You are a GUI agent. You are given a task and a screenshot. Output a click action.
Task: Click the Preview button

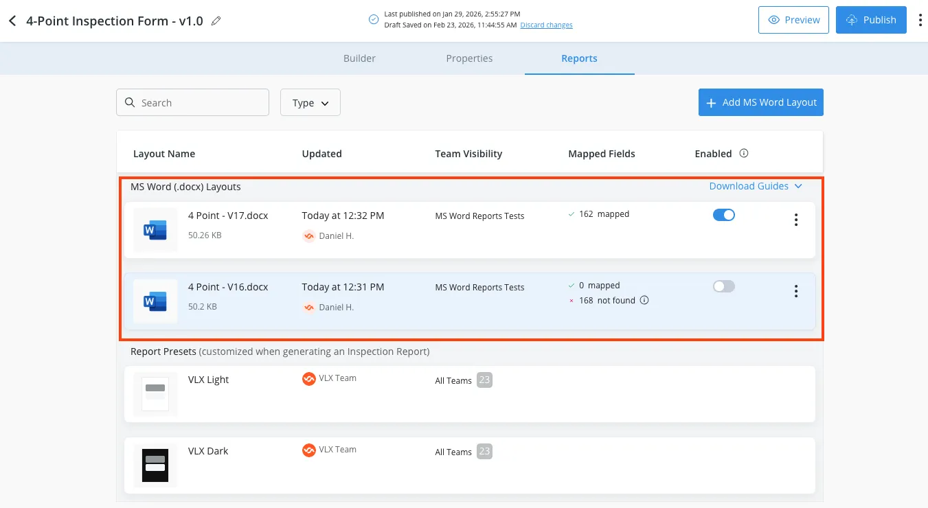(x=794, y=20)
